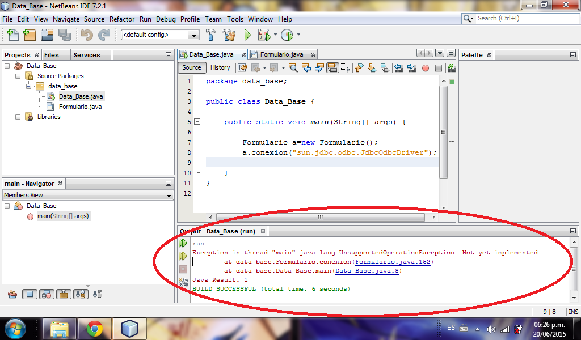Open the Members View combo box
Image resolution: width=581 pixels, height=340 pixels.
pyautogui.click(x=88, y=195)
